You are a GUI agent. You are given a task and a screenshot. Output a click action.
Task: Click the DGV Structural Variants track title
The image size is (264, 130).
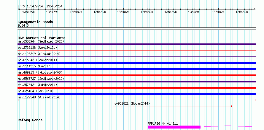(x=42, y=38)
